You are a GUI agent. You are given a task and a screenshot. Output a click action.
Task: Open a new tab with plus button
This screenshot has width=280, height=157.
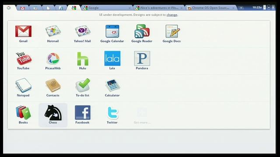coord(241,8)
